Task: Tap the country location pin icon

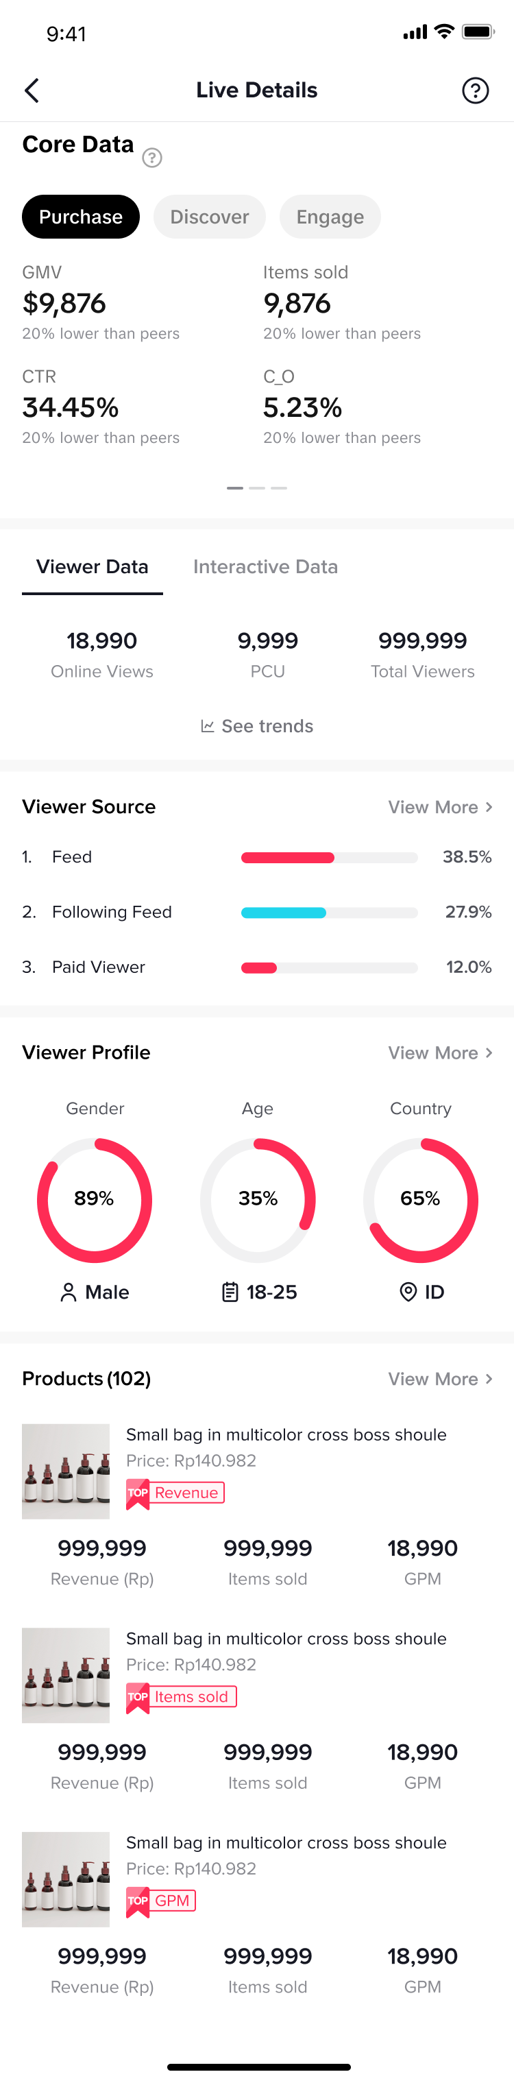Action: (x=408, y=1292)
